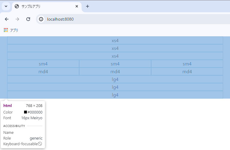Open the apps grid shortcut icon
This screenshot has width=230, height=150.
coord(6,30)
